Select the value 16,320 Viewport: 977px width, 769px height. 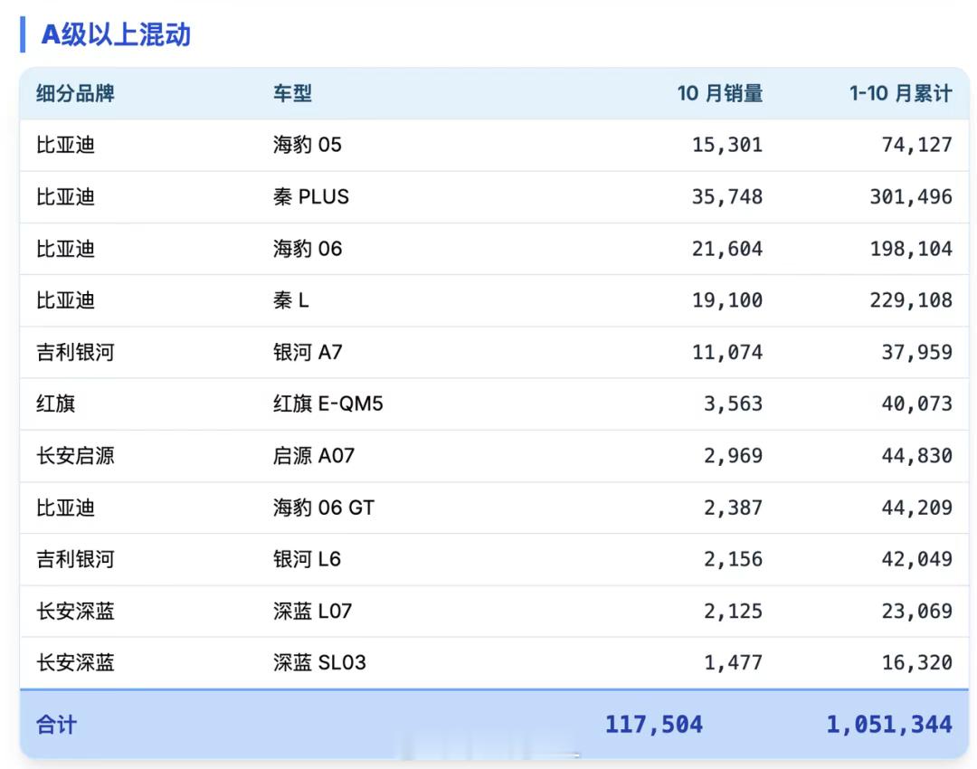click(916, 662)
